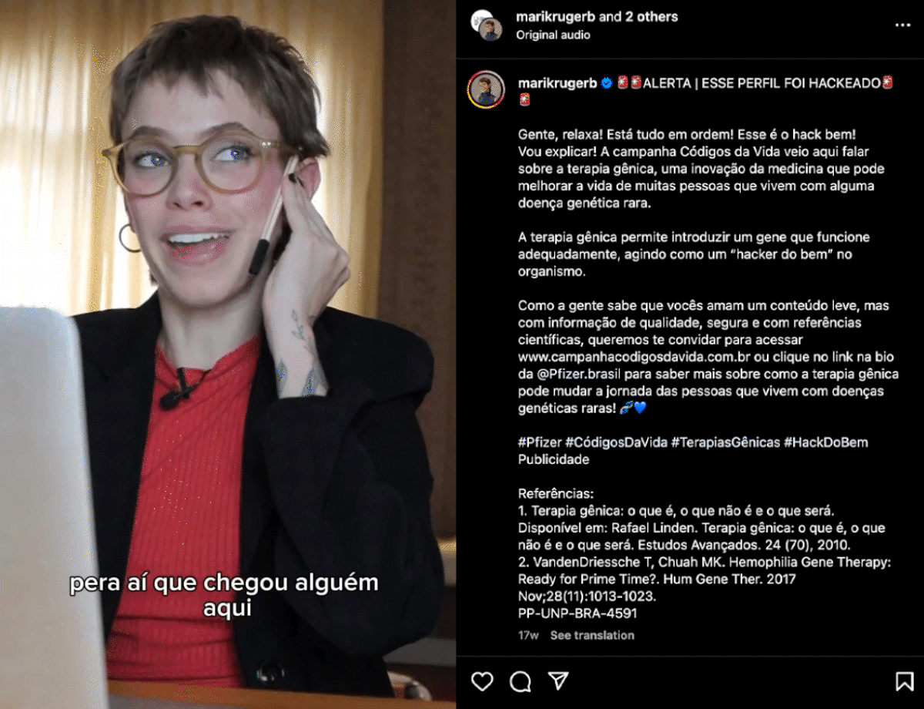This screenshot has height=709, width=924.
Task: Open the Original audio link
Action: pos(553,35)
